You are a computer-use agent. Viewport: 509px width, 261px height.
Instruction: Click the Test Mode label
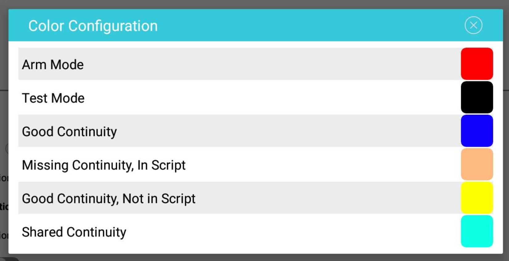pos(53,98)
